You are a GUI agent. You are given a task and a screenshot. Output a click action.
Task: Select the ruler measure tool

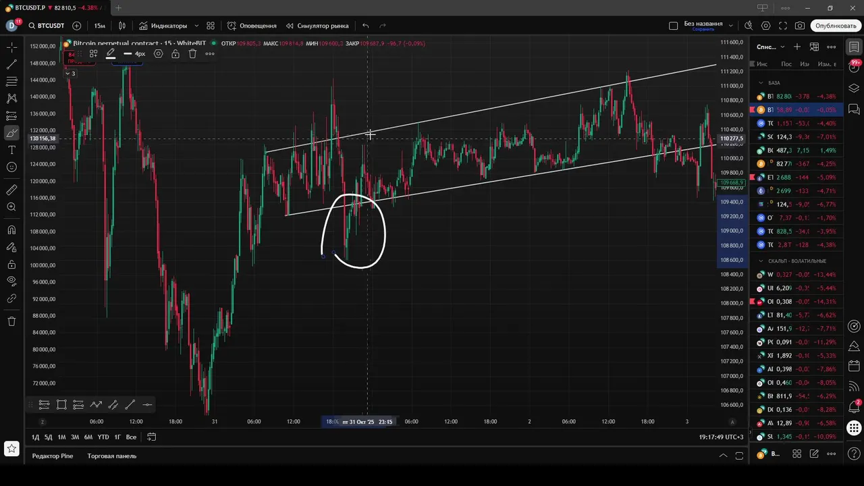[11, 190]
